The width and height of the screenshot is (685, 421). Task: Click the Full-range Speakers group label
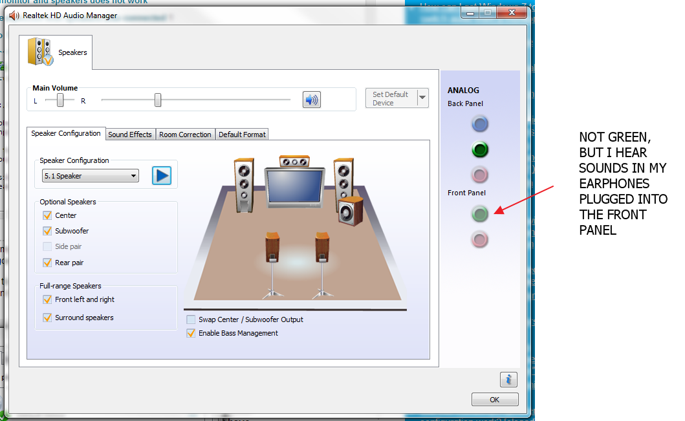click(71, 286)
